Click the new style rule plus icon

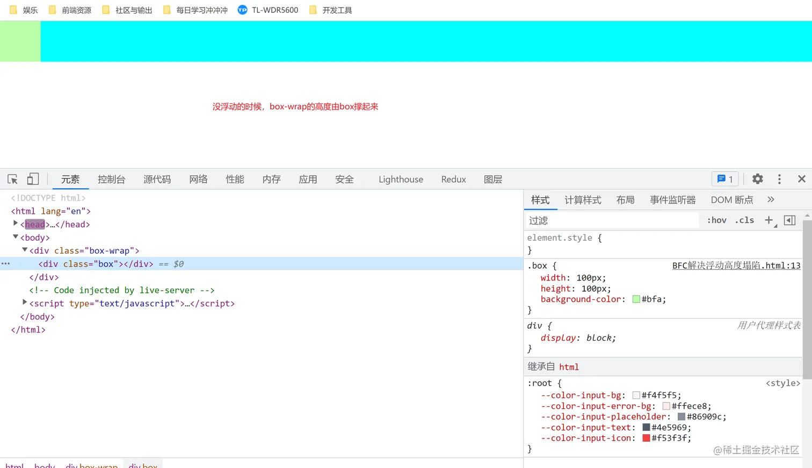769,220
